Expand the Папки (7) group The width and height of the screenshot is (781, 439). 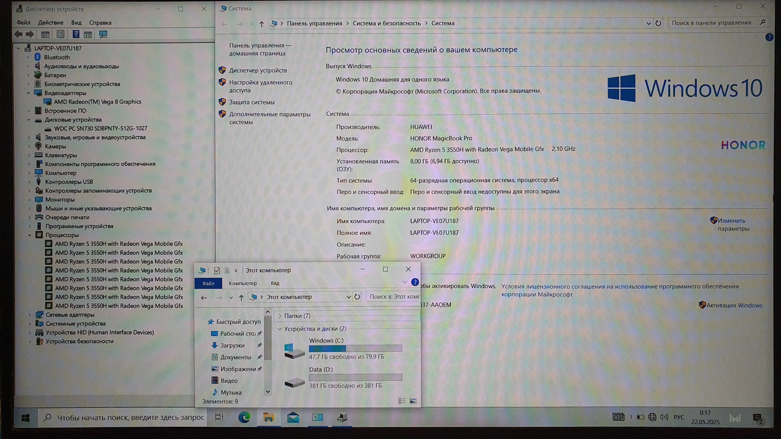pyautogui.click(x=280, y=316)
